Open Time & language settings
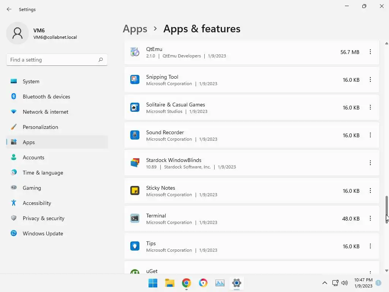 tap(57, 173)
